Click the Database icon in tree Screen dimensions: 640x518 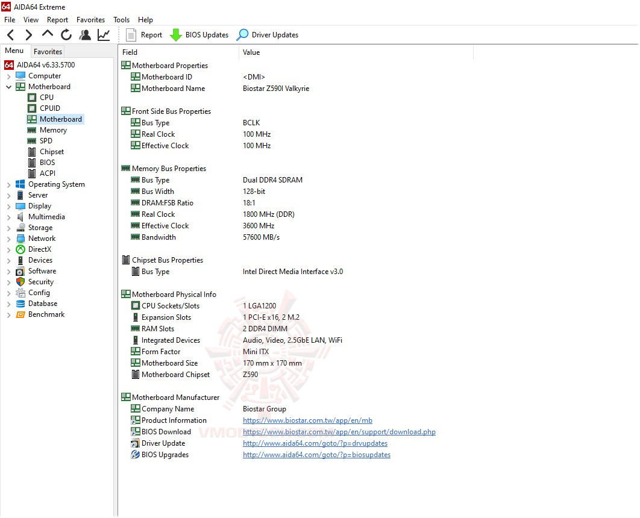point(20,304)
